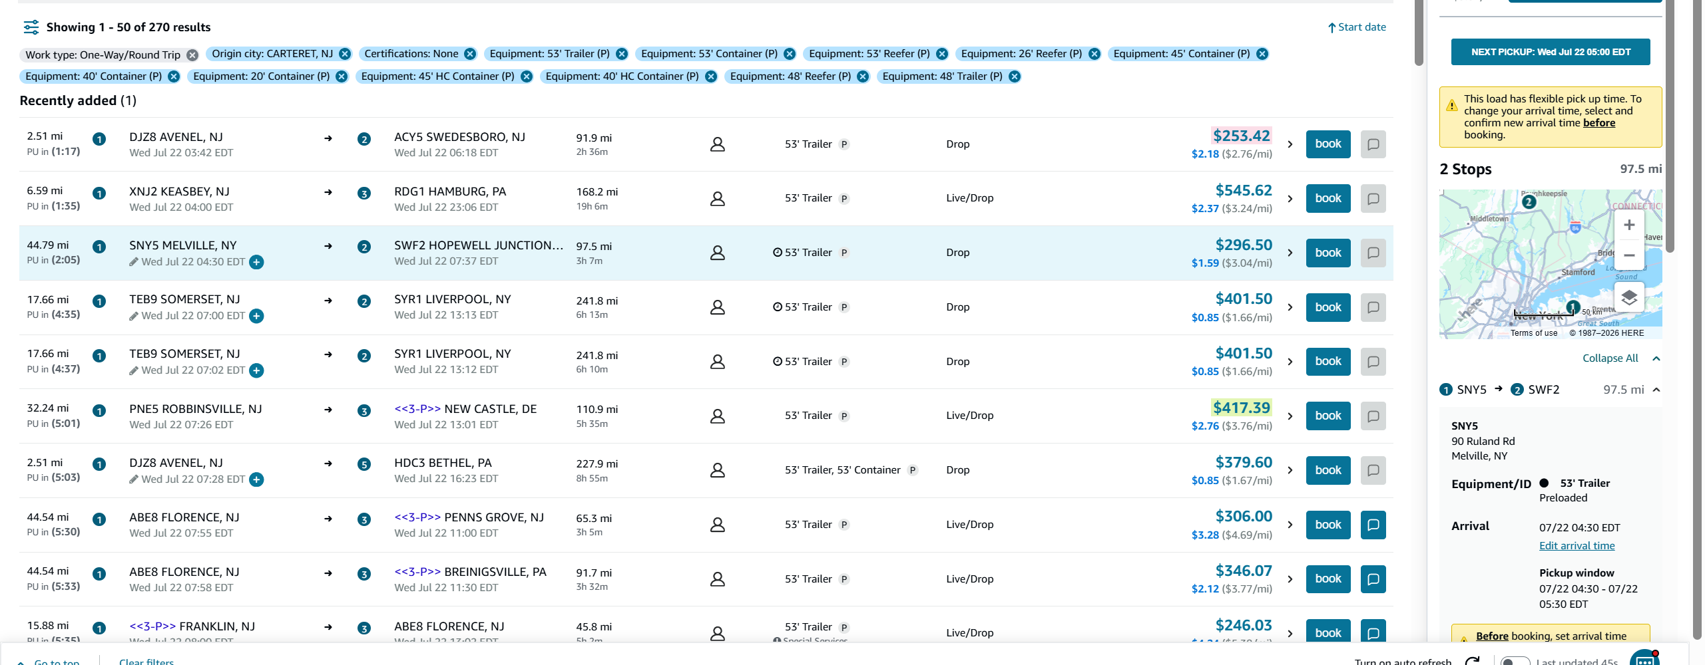Click the refresh icon in the bottom bar
The height and width of the screenshot is (665, 1705).
coord(1472,661)
